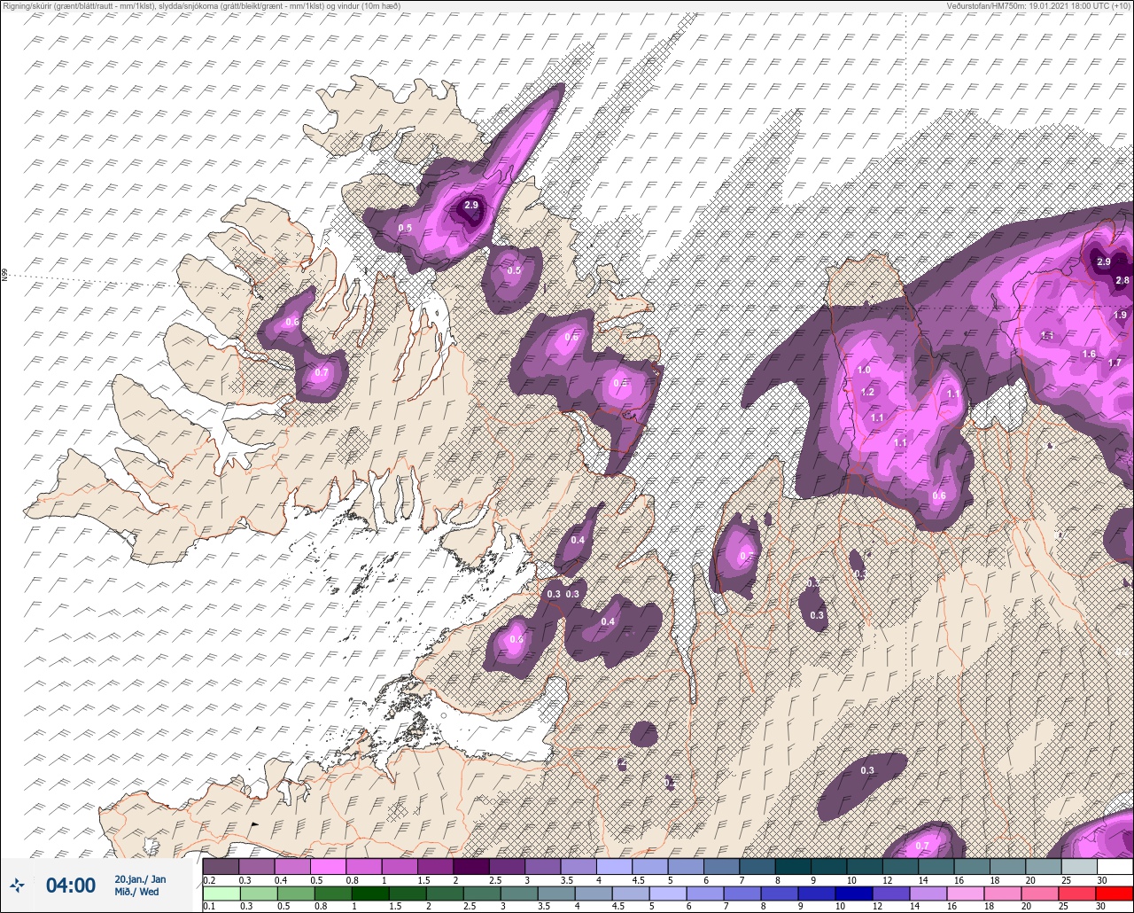Pick the pale green swatch starting the lower legend

click(221, 893)
